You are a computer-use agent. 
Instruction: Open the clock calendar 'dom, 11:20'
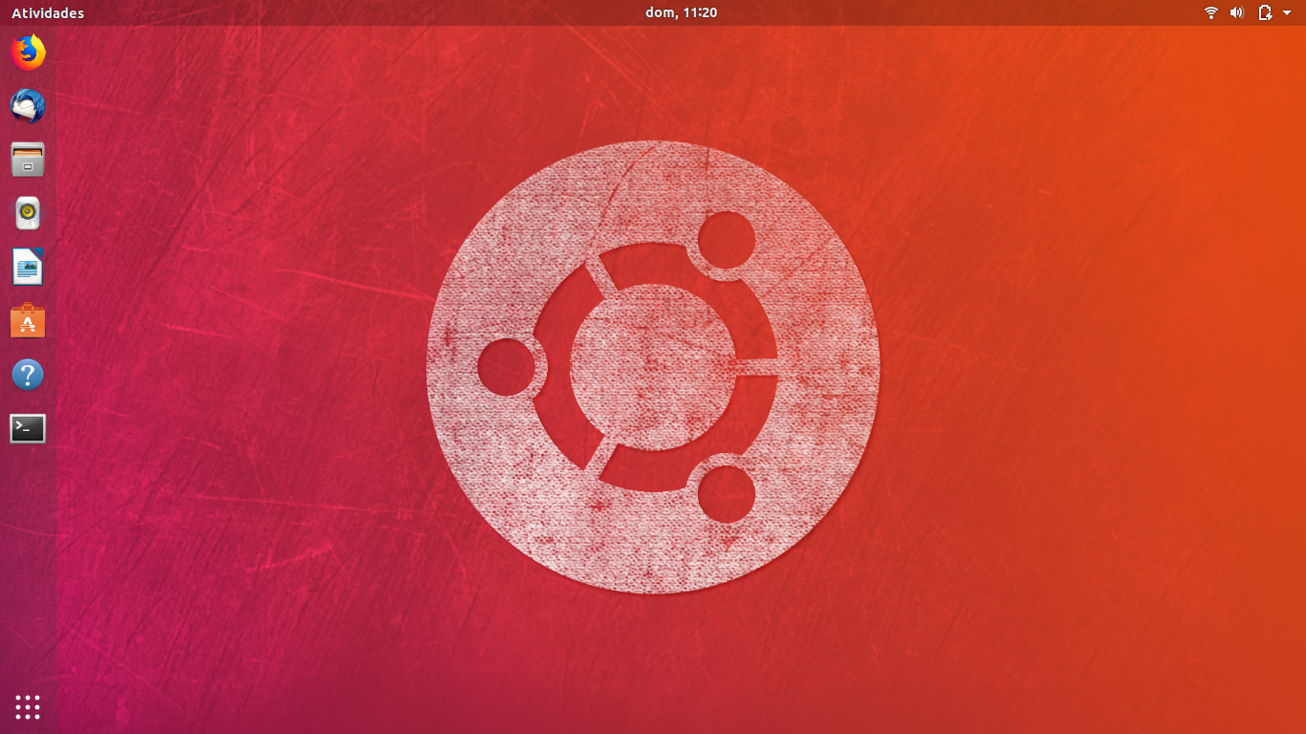(682, 12)
